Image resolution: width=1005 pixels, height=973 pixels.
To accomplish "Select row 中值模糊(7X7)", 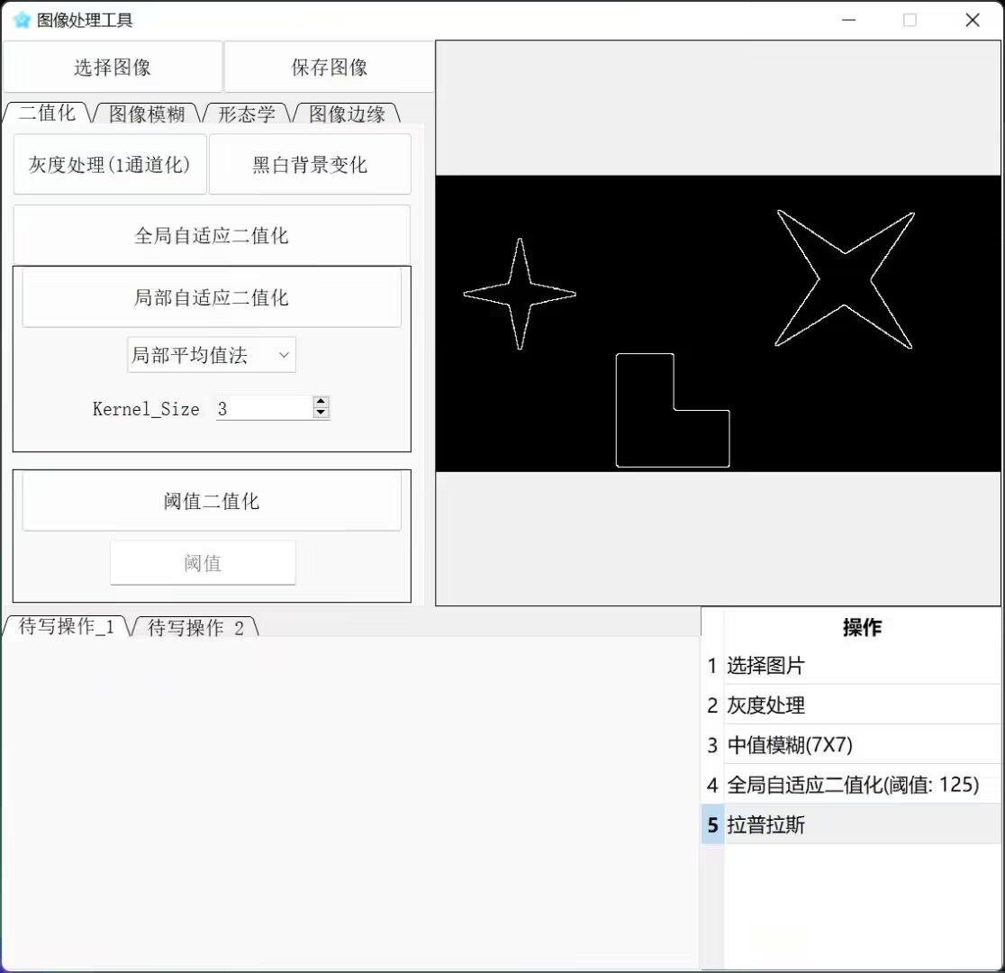I will pos(862,745).
